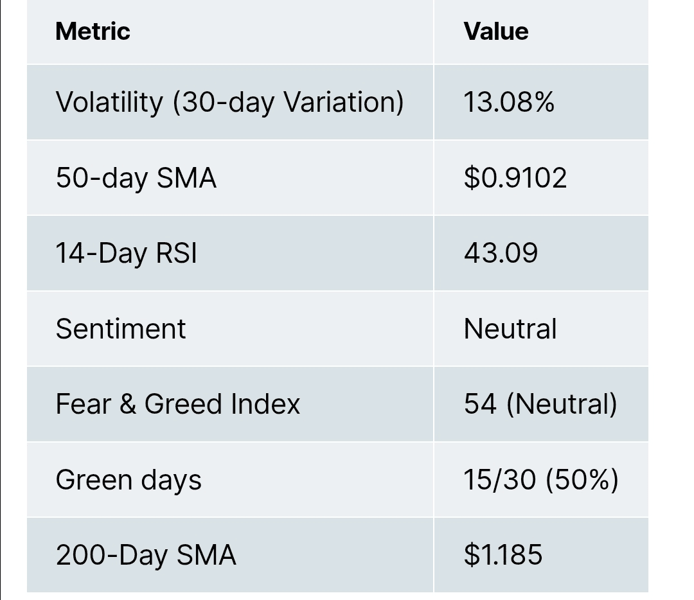Select the Volatility (30-day Variation) label

[x=229, y=102]
